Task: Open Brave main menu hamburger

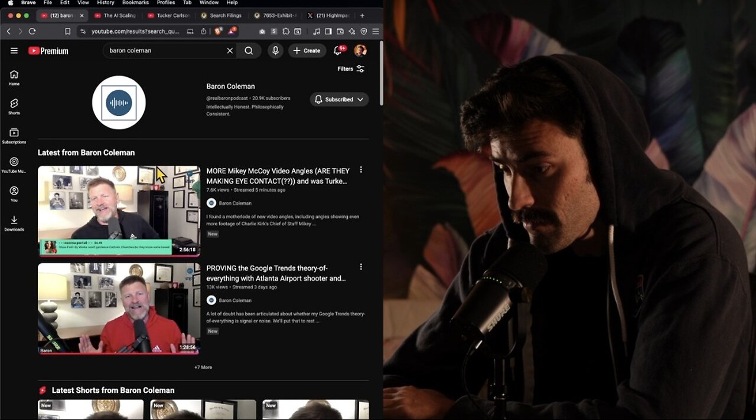Action: coord(376,31)
